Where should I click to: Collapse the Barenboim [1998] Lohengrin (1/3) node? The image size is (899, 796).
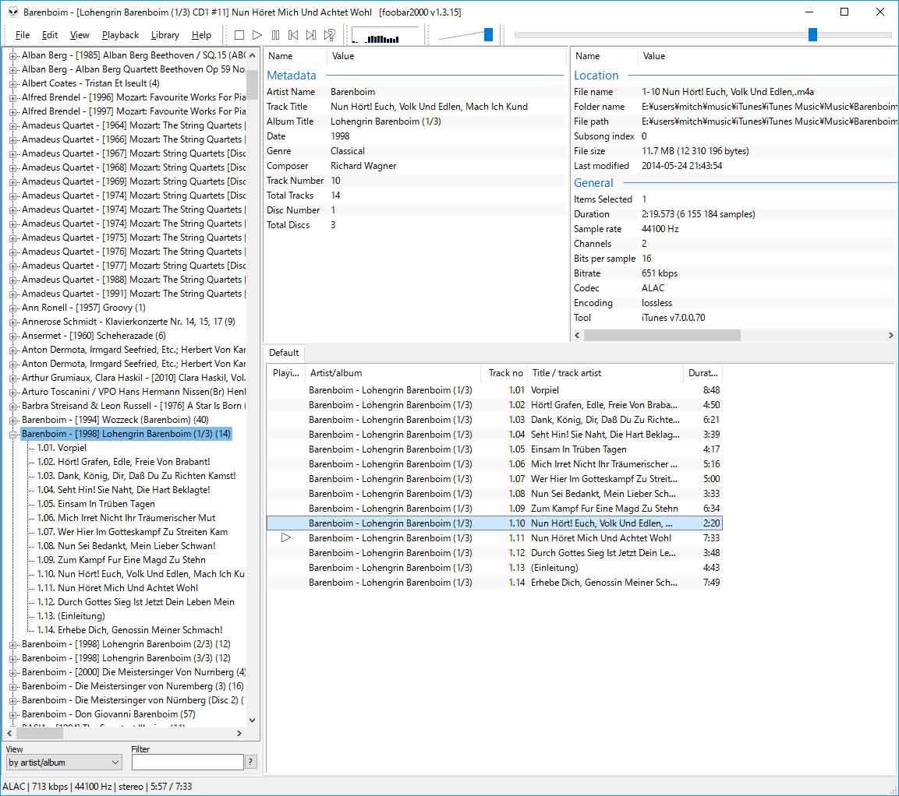click(12, 434)
